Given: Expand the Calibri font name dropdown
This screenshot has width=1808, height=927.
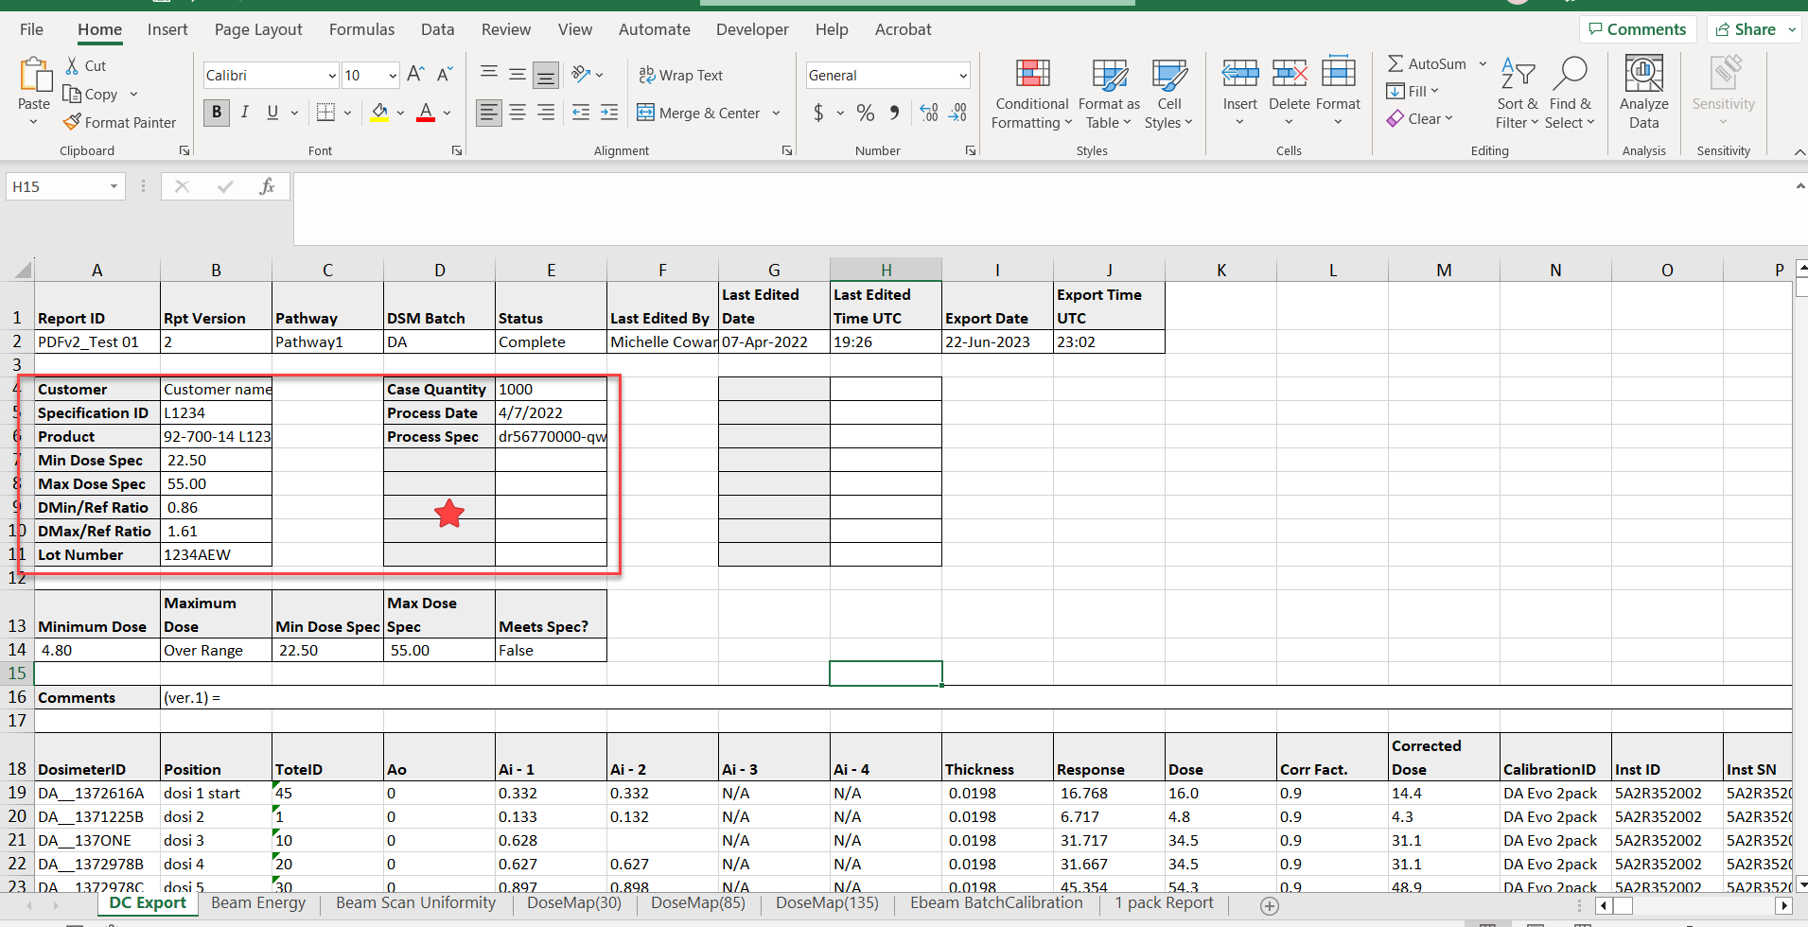Looking at the screenshot, I should click(x=332, y=76).
